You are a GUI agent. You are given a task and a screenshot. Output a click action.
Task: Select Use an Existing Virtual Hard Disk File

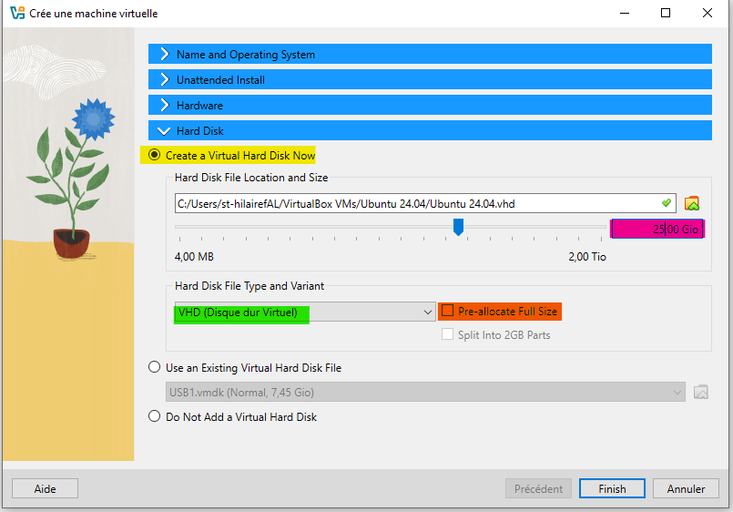point(154,368)
